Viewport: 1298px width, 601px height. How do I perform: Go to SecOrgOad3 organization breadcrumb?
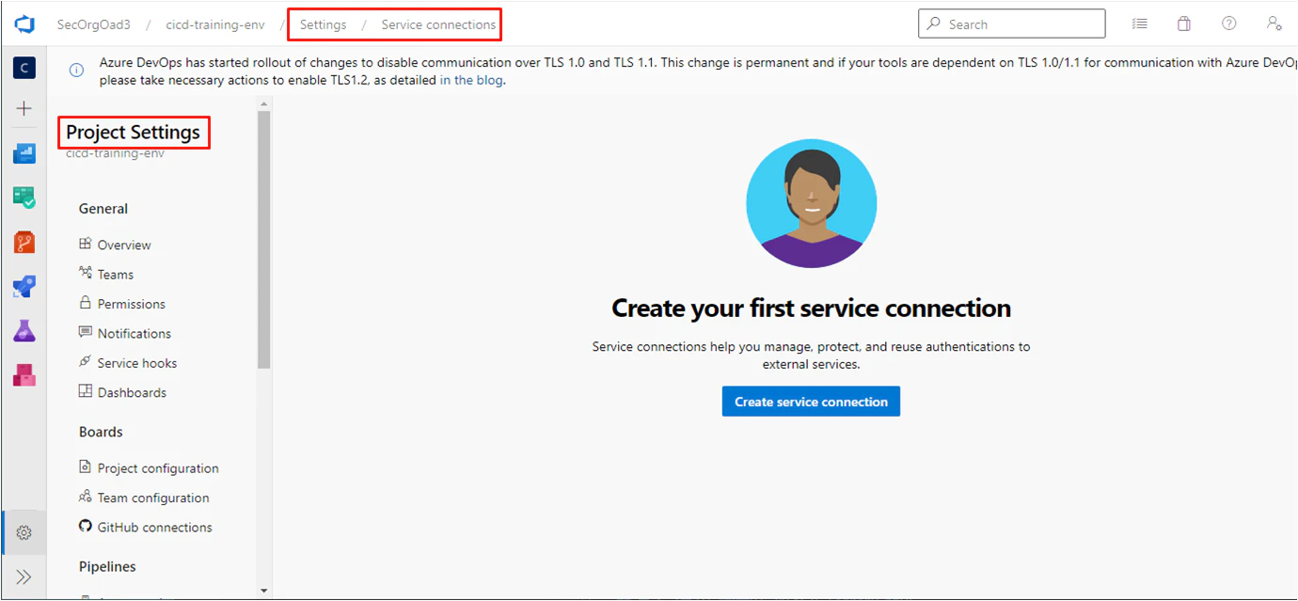(x=93, y=24)
